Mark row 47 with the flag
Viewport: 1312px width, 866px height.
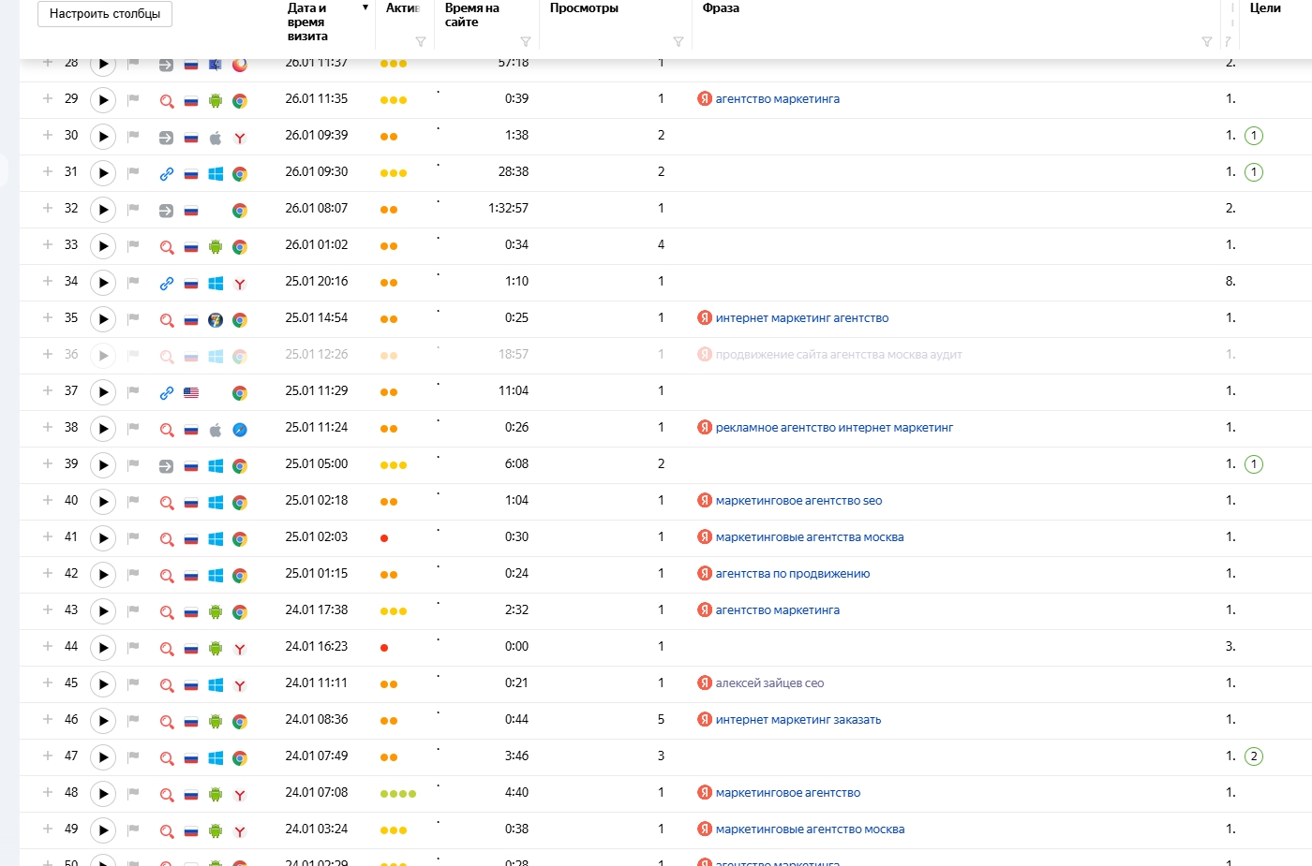133,757
